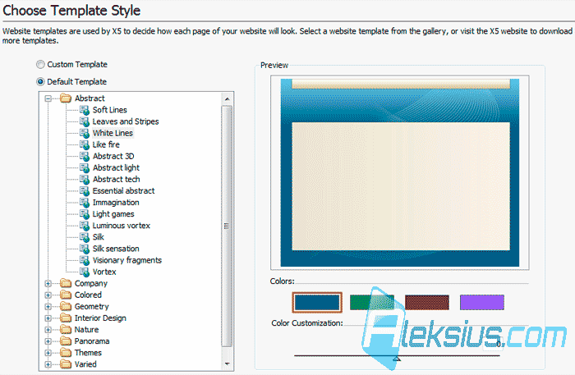Select the Default Template radio button
This screenshot has width=575, height=375.
coord(40,82)
